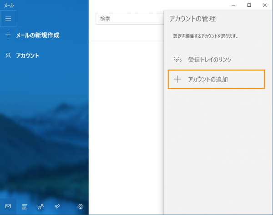Click the Mail icon in bottom bar
Screen dimensions: 273x215
(8, 206)
